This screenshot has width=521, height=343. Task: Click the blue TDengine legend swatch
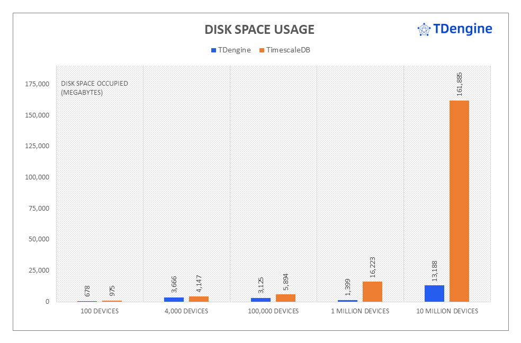tap(213, 50)
